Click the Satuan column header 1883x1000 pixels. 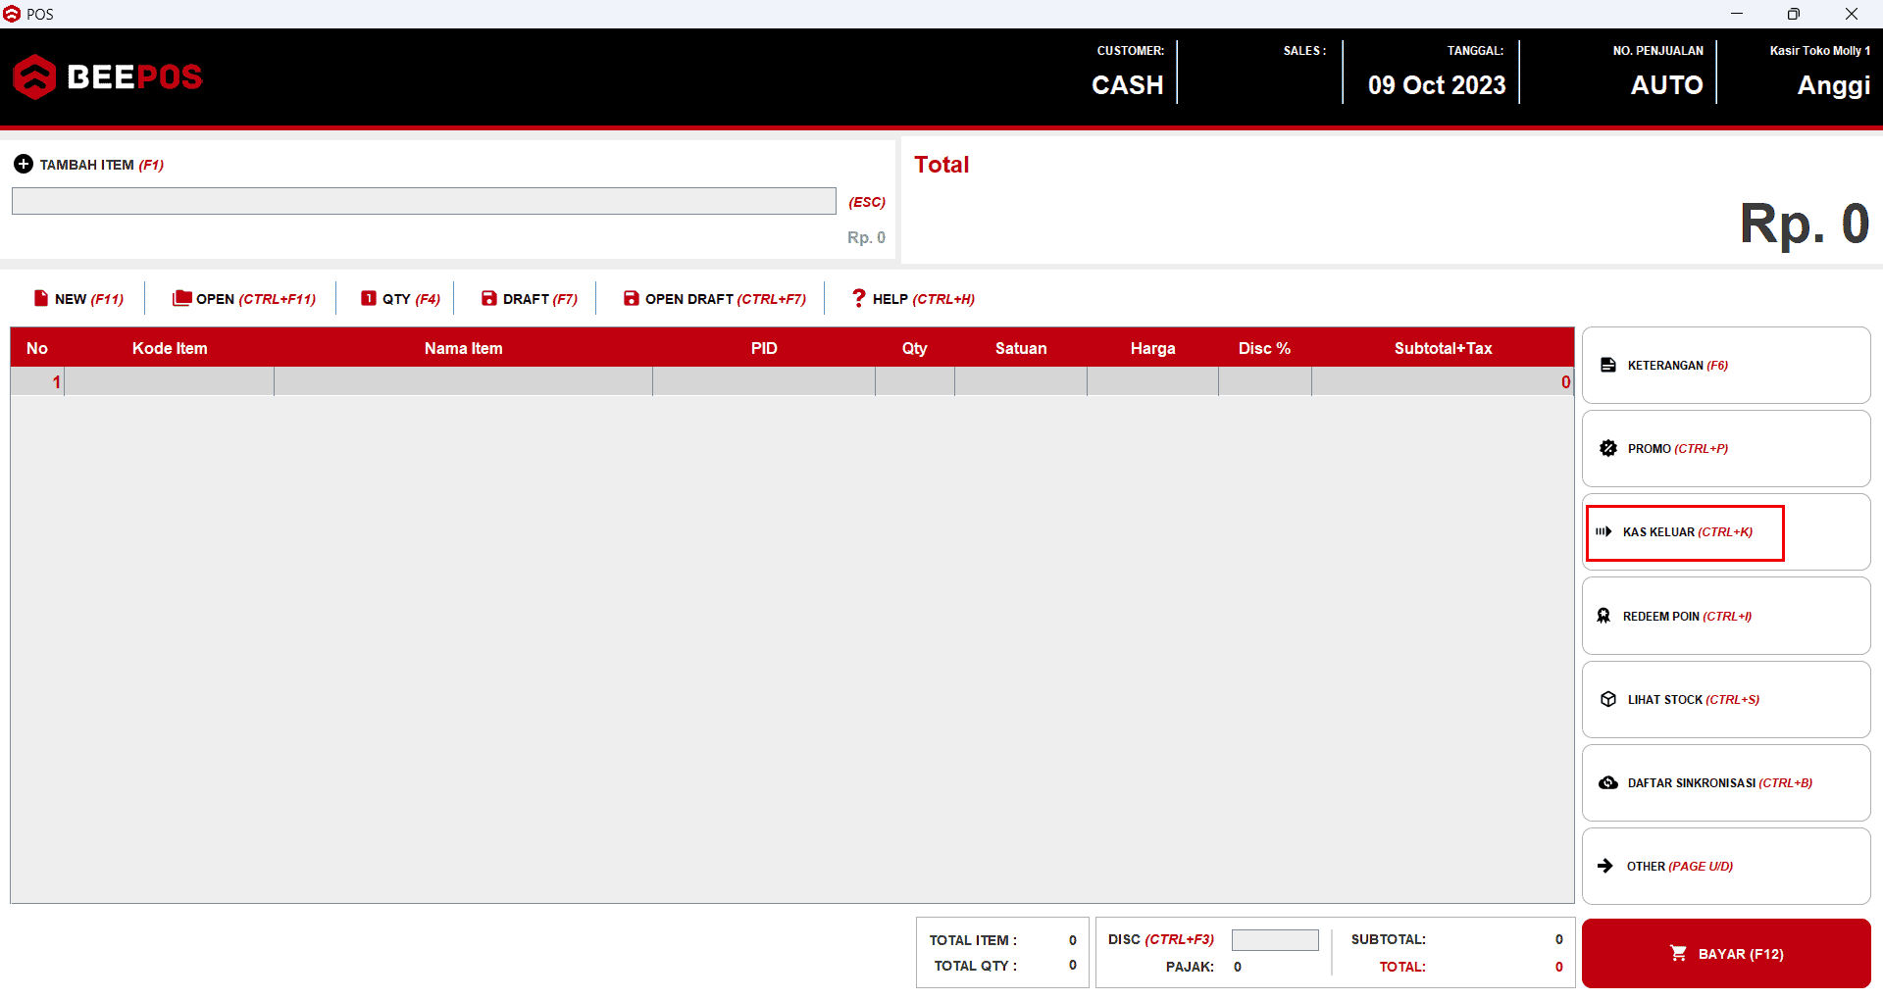point(1021,348)
